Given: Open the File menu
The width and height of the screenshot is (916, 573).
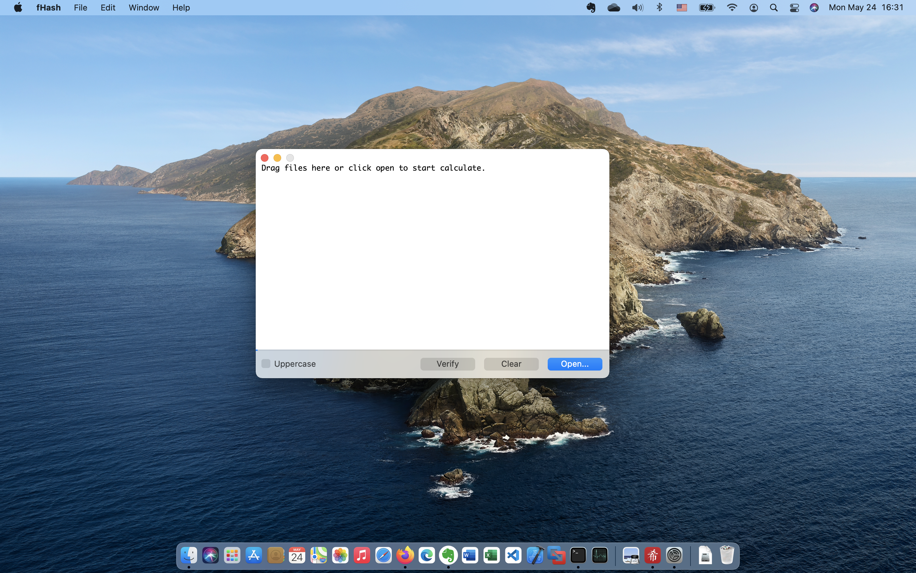Looking at the screenshot, I should [80, 7].
